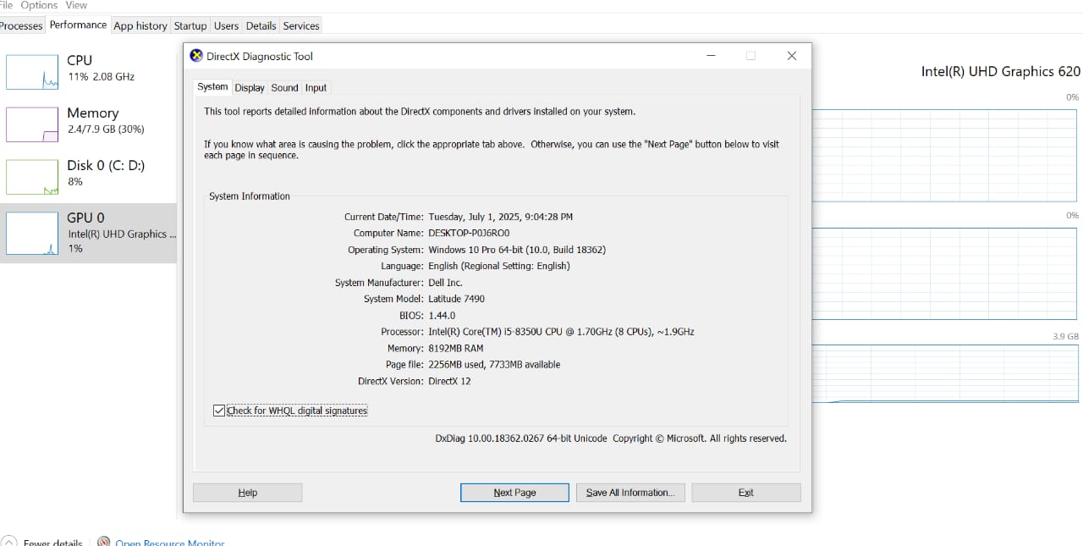This screenshot has height=546, width=1083.
Task: Open the Options menu in Task Manager
Action: click(39, 5)
